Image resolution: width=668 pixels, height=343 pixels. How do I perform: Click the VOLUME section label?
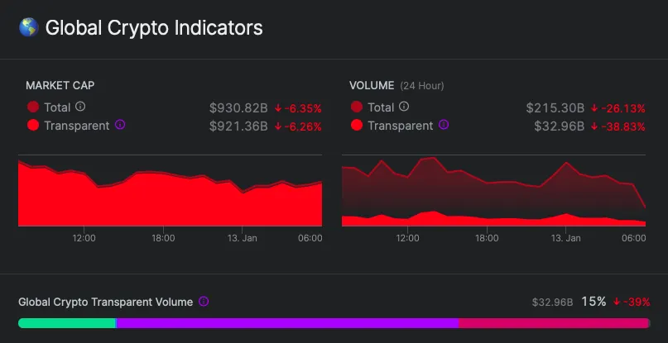coord(372,86)
